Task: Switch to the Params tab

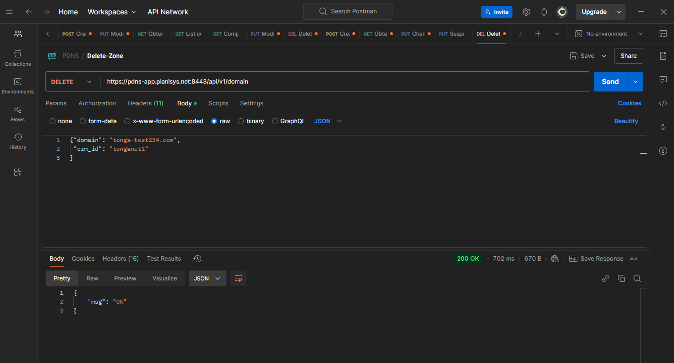Action: pos(56,103)
